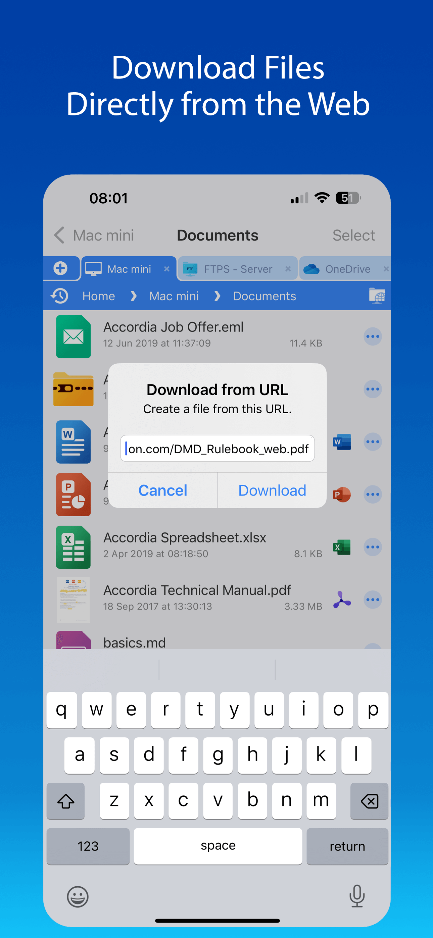The height and width of the screenshot is (938, 433).
Task: Go to Mac mini in the breadcrumb
Action: click(174, 296)
